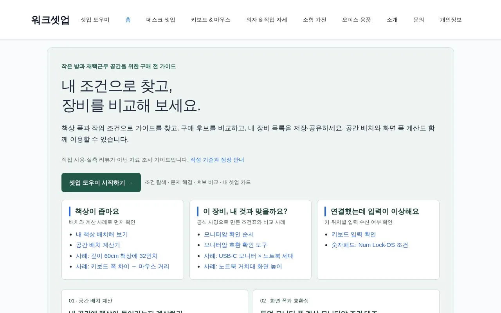
Task: Click the 워크셋업 site logo
Action: [50, 20]
